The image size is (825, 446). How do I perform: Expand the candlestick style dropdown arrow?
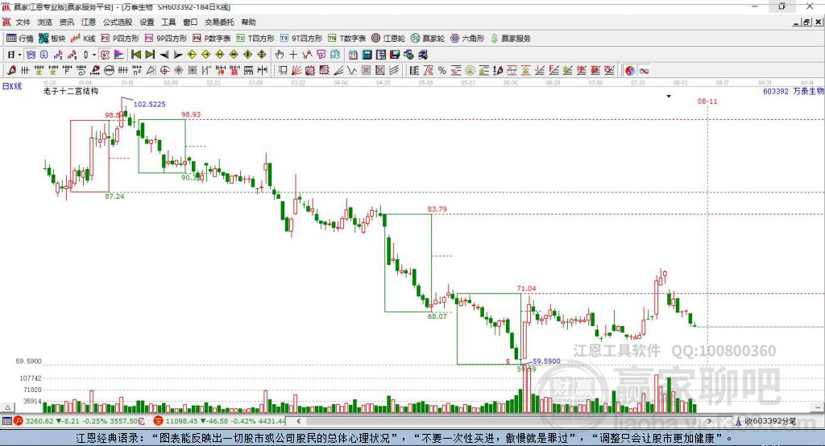(x=94, y=55)
